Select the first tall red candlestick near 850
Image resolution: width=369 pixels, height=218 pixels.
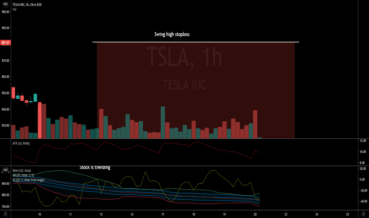tap(13, 93)
